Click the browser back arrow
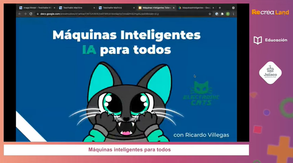 pyautogui.click(x=20, y=14)
